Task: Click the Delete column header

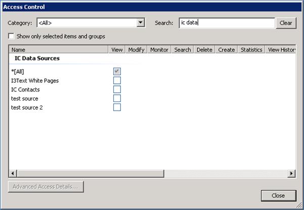Action: [204, 49]
